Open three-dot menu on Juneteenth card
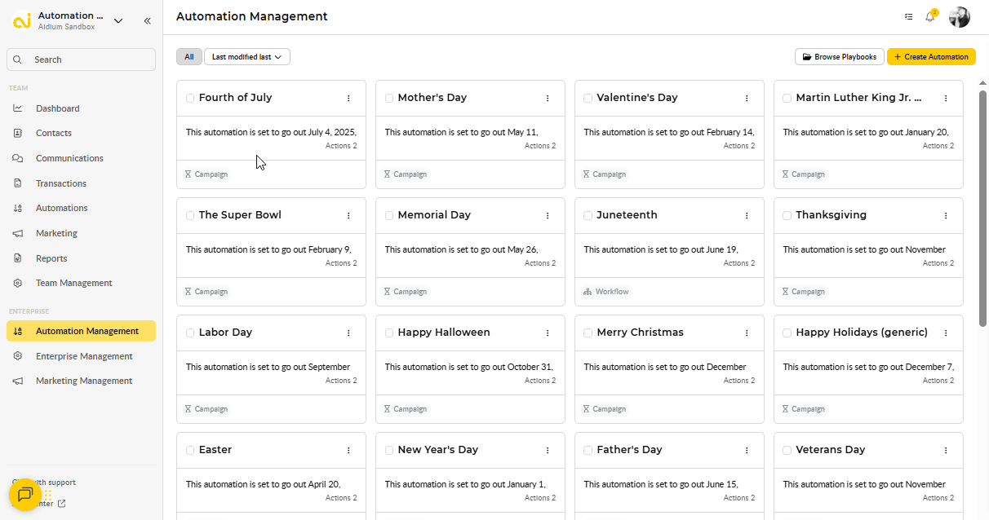 pos(747,215)
